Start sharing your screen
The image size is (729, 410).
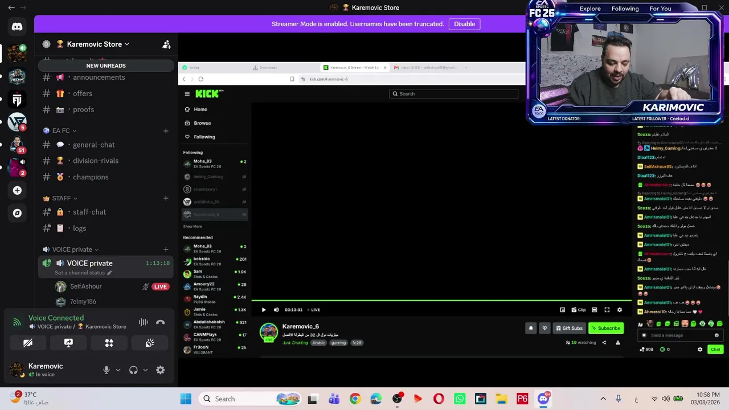coord(68,343)
